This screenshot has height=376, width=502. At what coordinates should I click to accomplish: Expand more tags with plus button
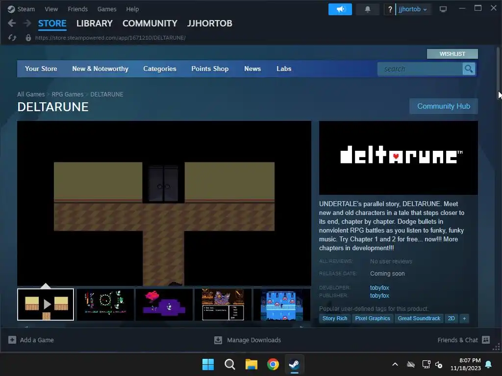point(464,318)
